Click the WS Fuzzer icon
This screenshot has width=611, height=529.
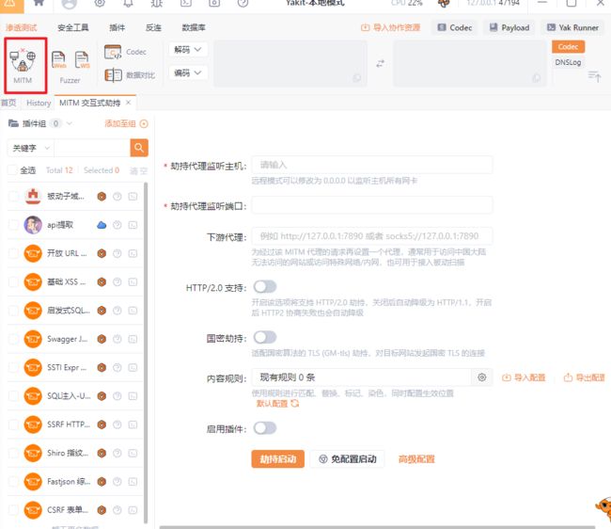[x=83, y=61]
